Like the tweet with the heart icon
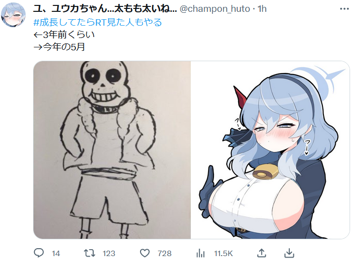The height and width of the screenshot is (262, 354). pos(145,253)
